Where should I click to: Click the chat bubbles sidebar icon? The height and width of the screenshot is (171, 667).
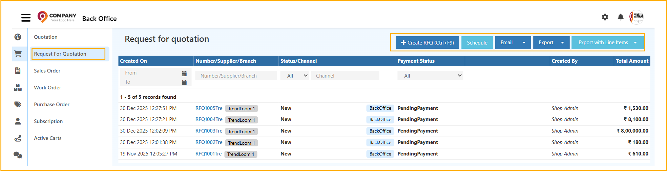click(18, 155)
